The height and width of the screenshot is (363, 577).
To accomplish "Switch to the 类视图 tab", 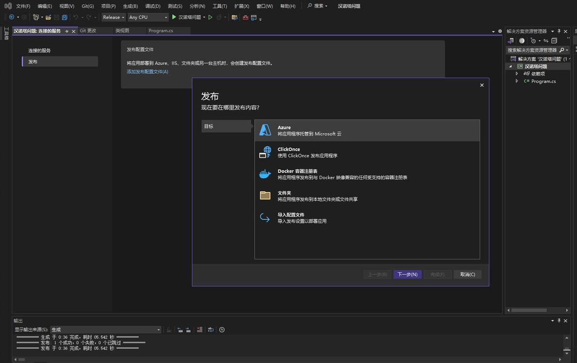I will (x=122, y=31).
